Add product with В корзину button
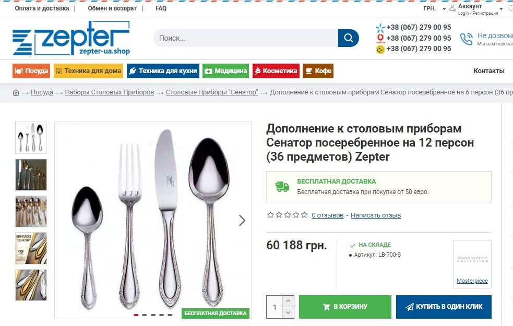 pyautogui.click(x=345, y=307)
